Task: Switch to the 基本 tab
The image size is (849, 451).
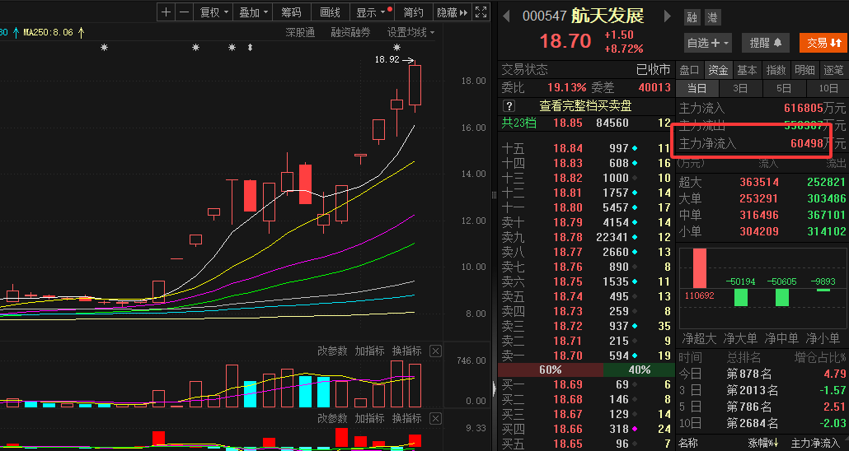Action: click(x=747, y=70)
